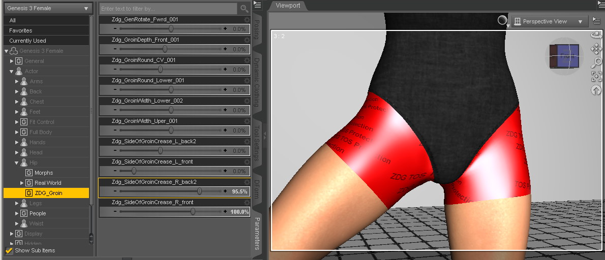
Task: Click the pan camera arrows icon
Action: coord(596,49)
